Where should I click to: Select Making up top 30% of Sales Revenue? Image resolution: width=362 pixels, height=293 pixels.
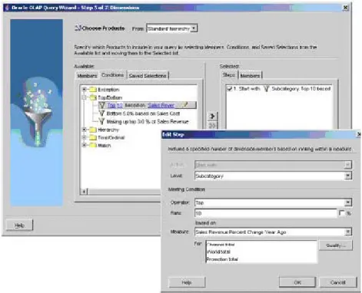pyautogui.click(x=148, y=121)
